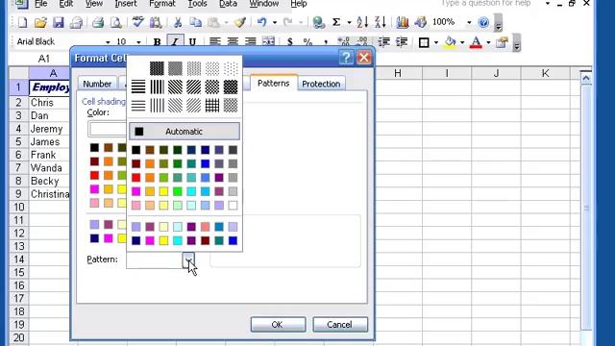Viewport: 615px width, 346px height.
Task: Click the Microsoft Excel Help icon
Action: click(483, 22)
